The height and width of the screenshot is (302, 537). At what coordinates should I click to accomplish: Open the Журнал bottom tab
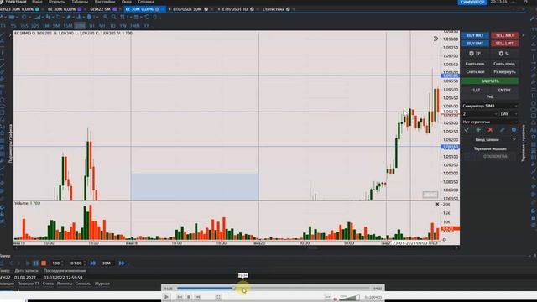click(x=102, y=284)
